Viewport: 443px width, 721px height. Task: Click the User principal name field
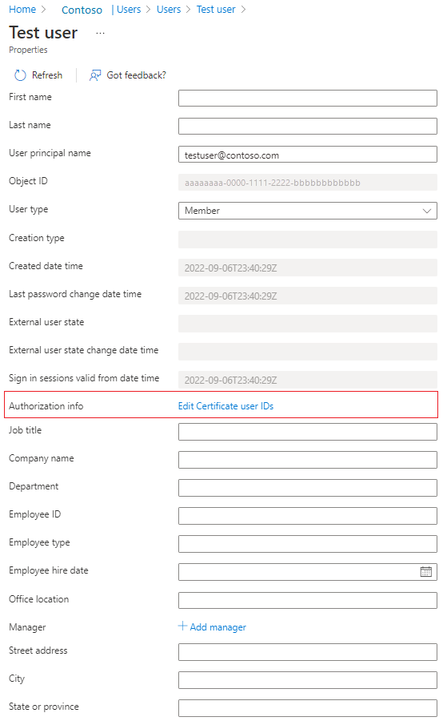click(308, 155)
